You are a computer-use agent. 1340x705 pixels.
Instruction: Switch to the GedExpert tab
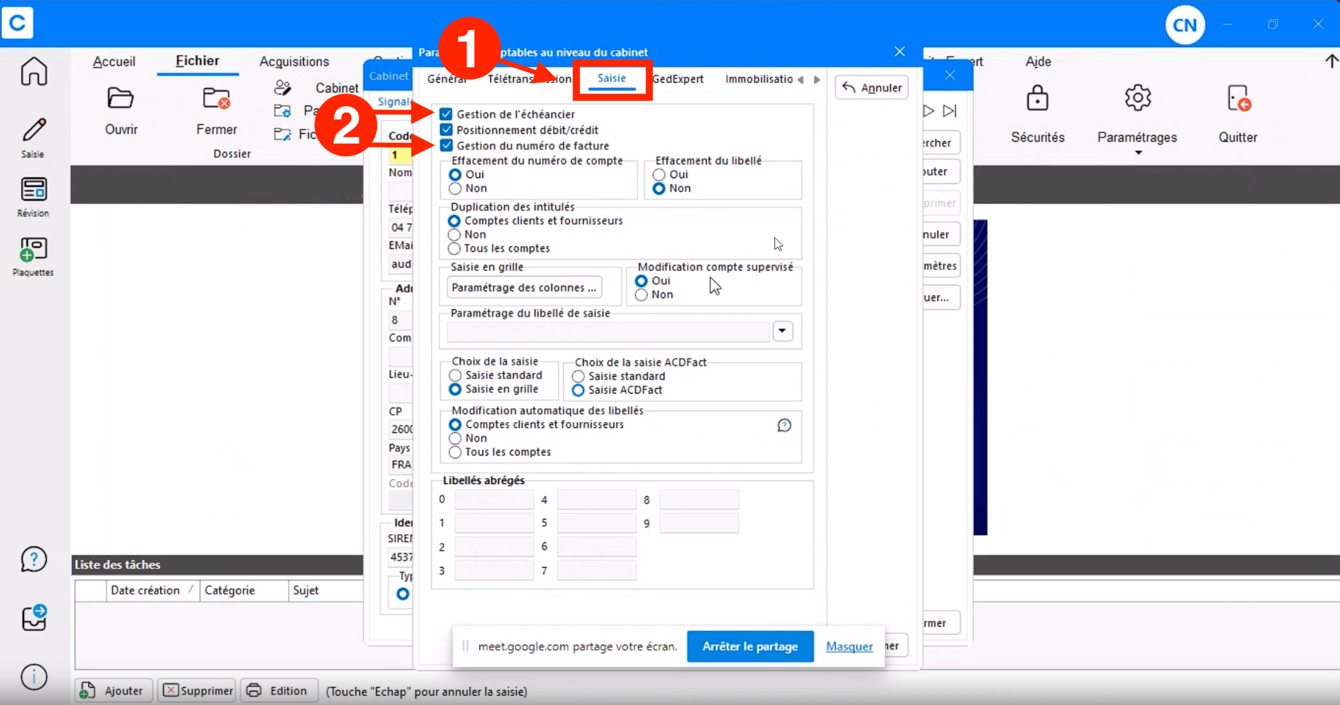pyautogui.click(x=678, y=79)
